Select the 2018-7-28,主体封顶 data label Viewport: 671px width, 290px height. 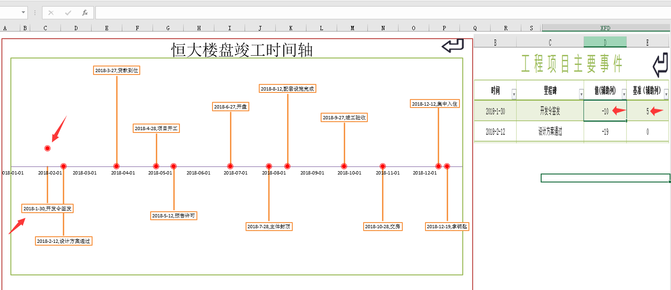pos(269,226)
